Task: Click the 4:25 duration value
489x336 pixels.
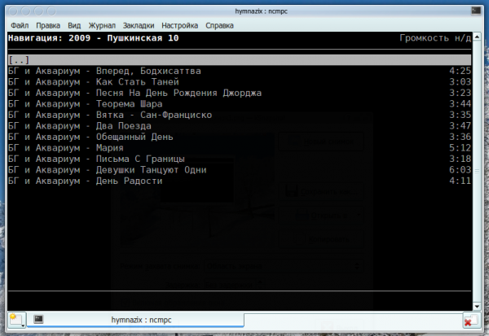Action: (460, 71)
